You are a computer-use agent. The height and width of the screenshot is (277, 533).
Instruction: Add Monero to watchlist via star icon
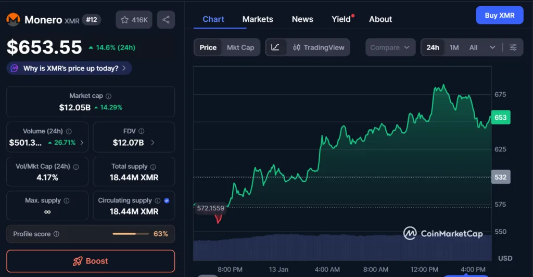[x=125, y=20]
